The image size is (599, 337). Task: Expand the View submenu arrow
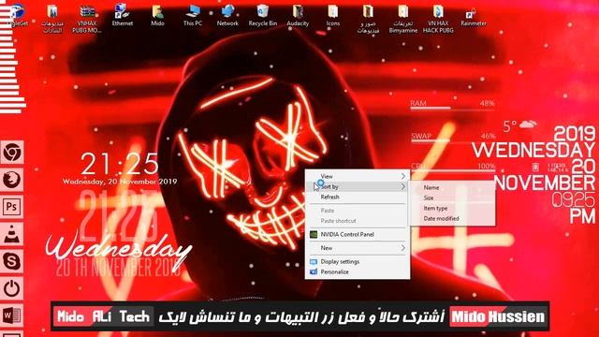[403, 176]
